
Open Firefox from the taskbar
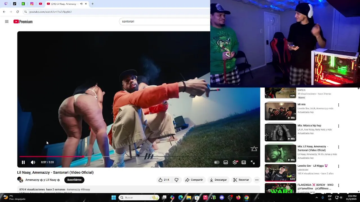pos(238,198)
